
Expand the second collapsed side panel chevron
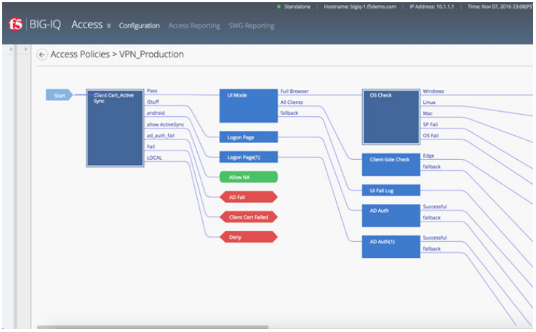25,49
